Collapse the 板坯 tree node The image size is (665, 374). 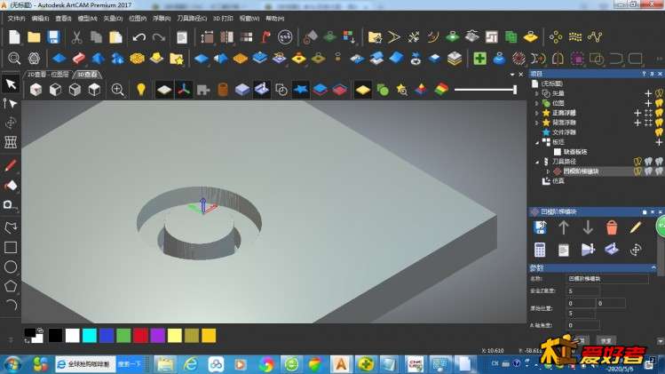pyautogui.click(x=537, y=142)
